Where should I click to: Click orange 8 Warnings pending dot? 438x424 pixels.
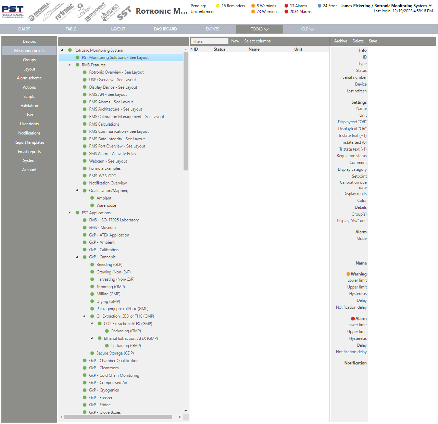click(x=253, y=6)
